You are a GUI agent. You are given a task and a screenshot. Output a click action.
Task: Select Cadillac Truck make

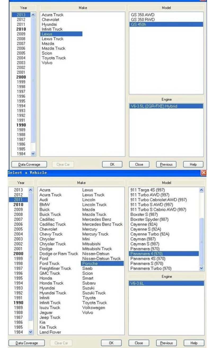point(52,224)
